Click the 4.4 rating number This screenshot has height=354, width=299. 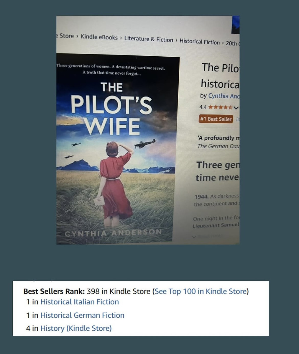pyautogui.click(x=203, y=107)
